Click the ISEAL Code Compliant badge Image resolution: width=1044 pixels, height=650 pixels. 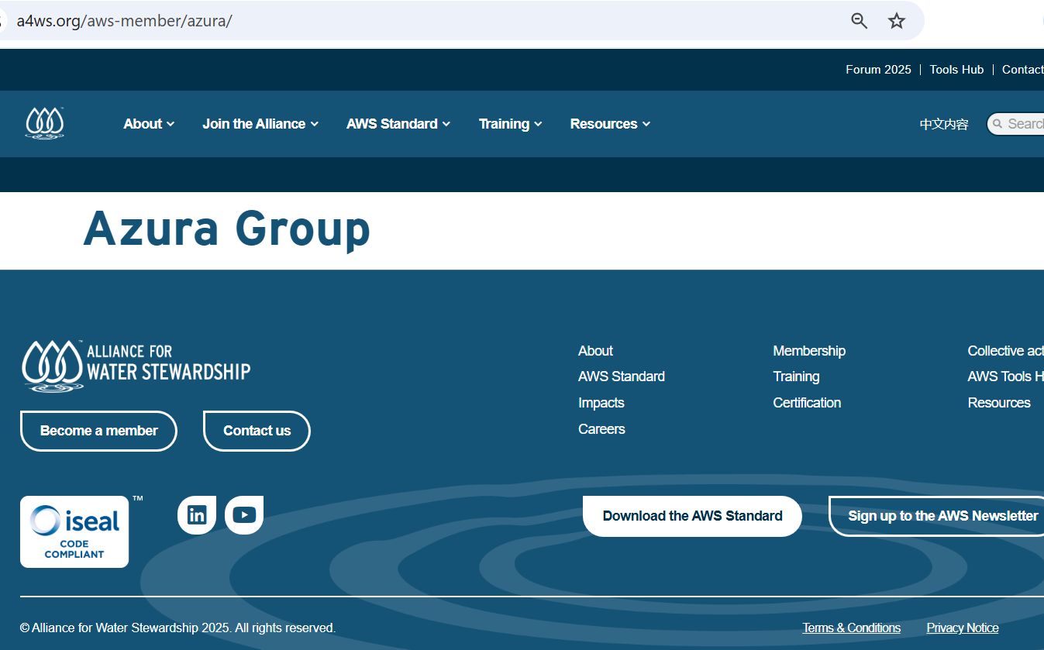[74, 531]
